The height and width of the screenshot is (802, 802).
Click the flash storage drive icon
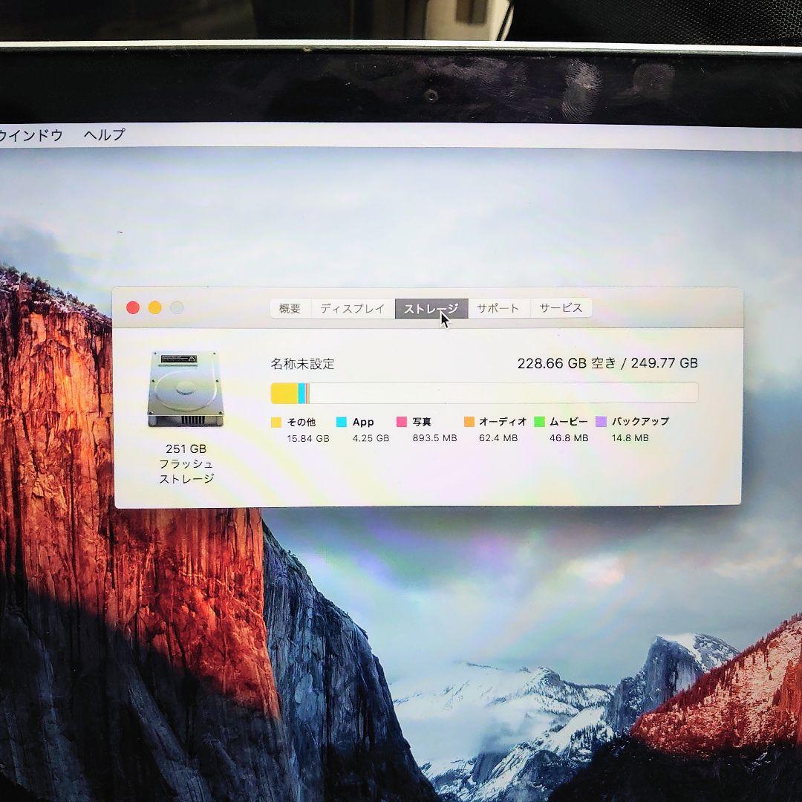pos(187,388)
